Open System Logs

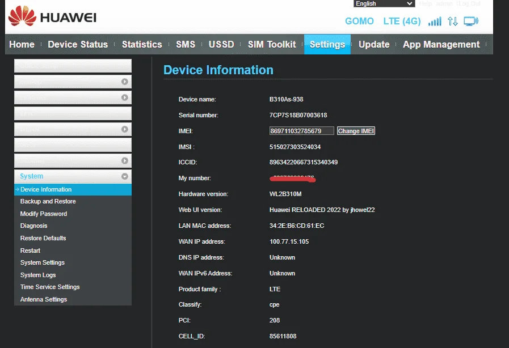pyautogui.click(x=38, y=275)
